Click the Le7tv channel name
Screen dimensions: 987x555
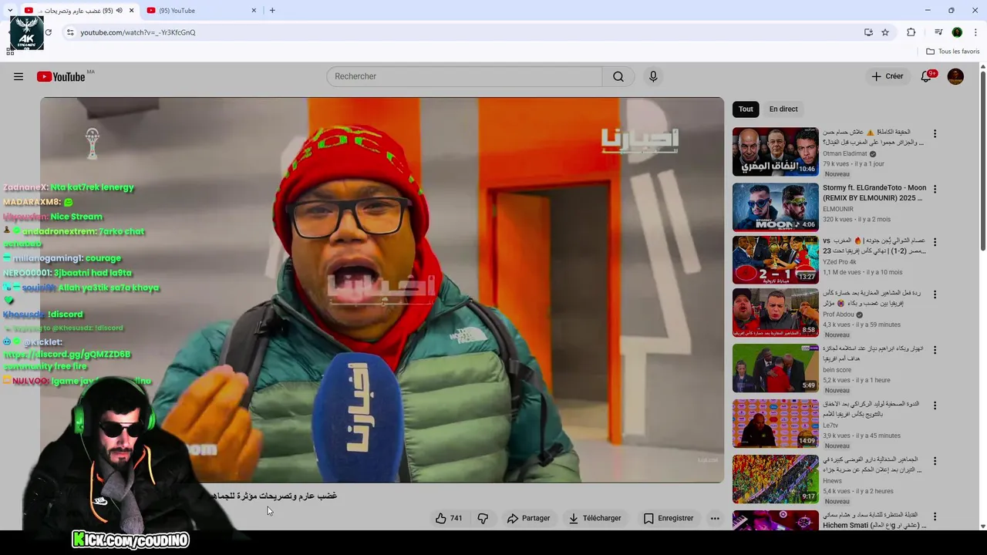830,425
